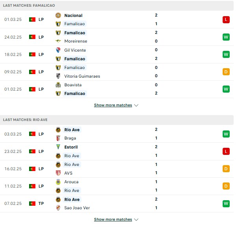Open the Moreirense team name link

pos(76,41)
